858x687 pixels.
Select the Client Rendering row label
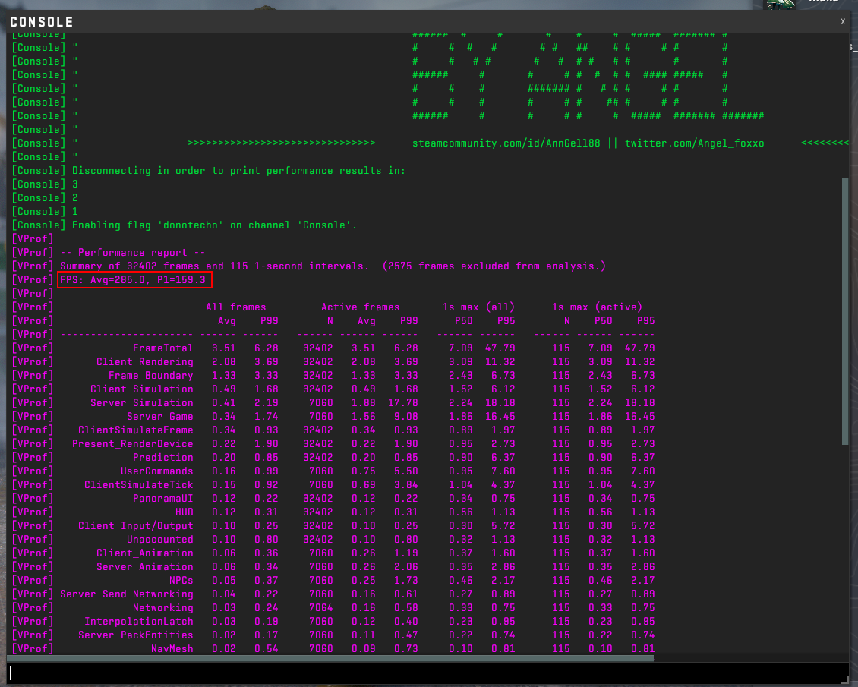click(x=144, y=362)
